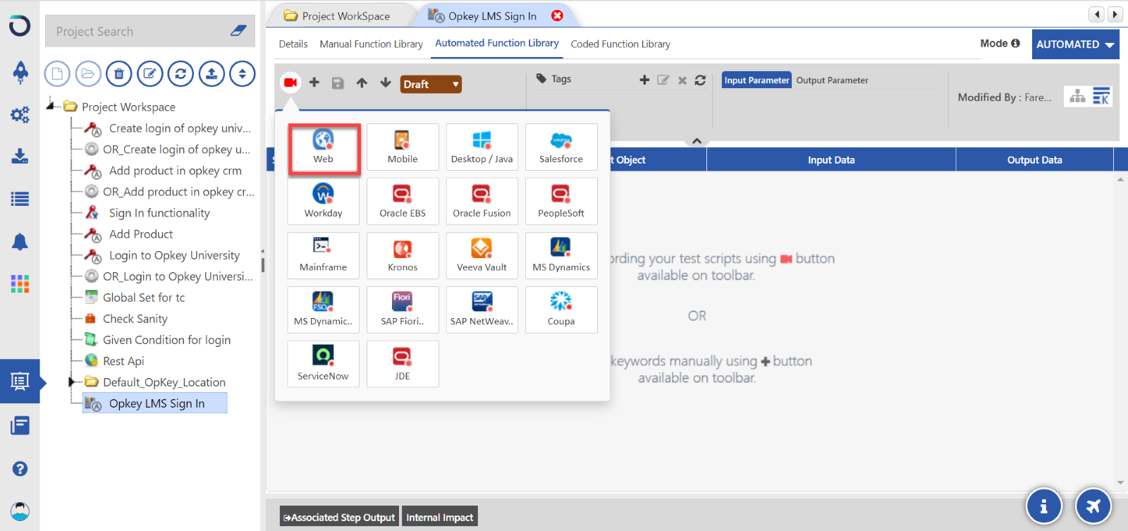The height and width of the screenshot is (531, 1128).
Task: Move step down with arrow
Action: [386, 83]
